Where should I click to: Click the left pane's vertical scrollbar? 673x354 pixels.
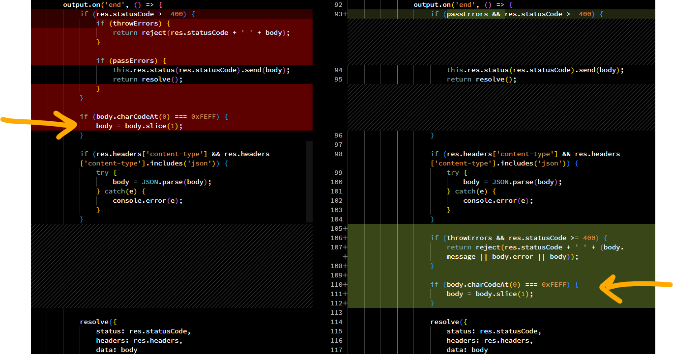pyautogui.click(x=309, y=182)
